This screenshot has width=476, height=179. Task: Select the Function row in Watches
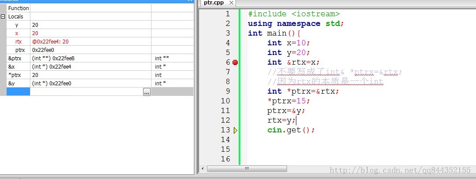pos(100,8)
